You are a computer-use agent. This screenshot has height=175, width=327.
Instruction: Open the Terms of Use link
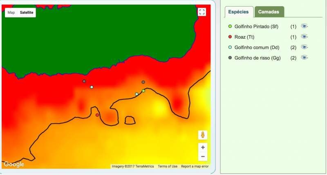coord(168,166)
